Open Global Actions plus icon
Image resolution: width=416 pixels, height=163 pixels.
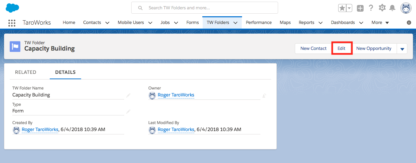coord(360,8)
